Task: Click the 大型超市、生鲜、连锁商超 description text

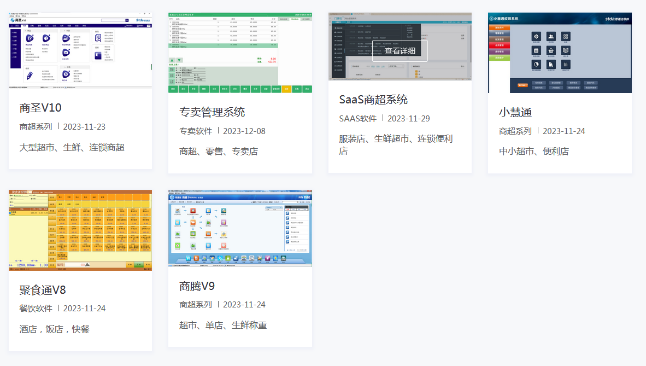Action: click(x=72, y=148)
